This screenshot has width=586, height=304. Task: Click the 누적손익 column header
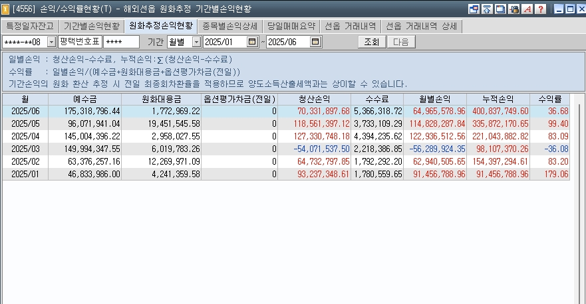[498, 99]
